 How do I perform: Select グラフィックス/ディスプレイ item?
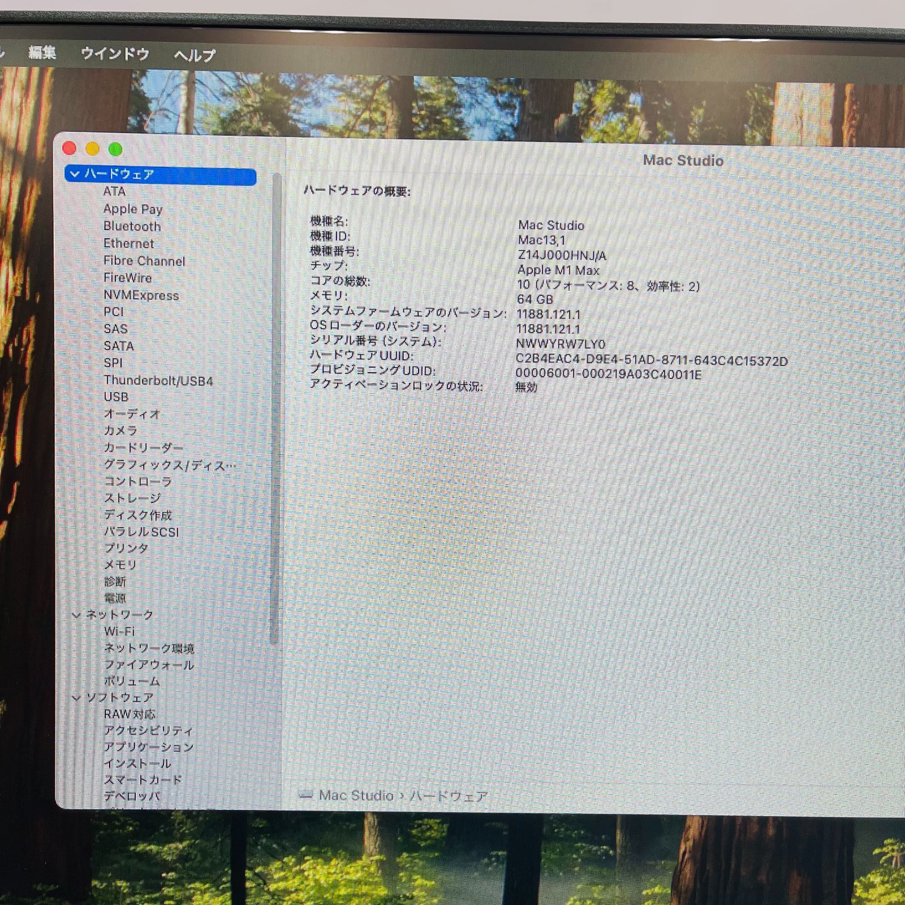click(x=169, y=465)
